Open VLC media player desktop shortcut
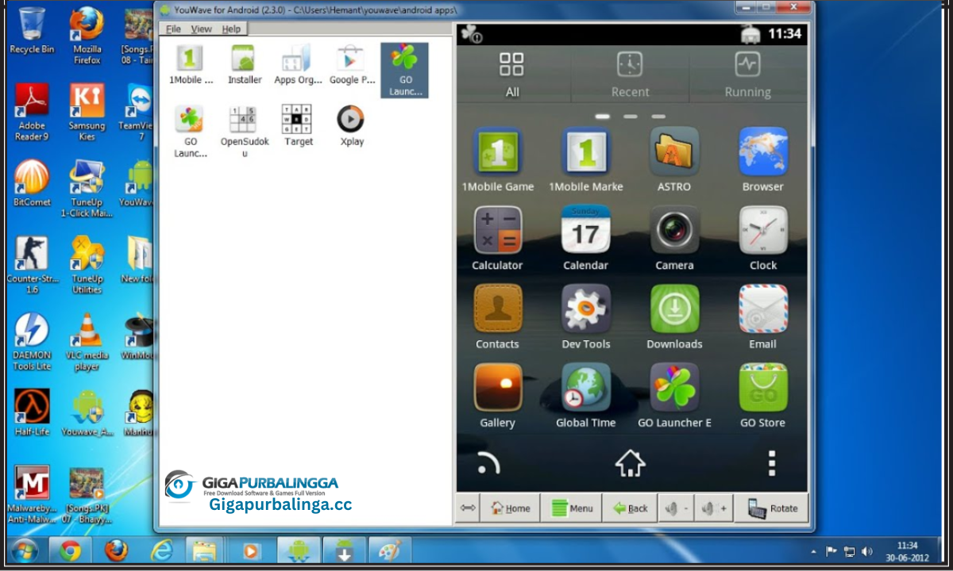Image resolution: width=953 pixels, height=571 pixels. coord(87,343)
